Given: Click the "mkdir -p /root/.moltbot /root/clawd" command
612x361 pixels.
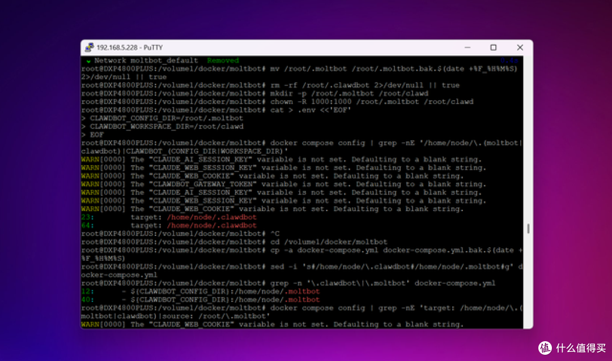Looking at the screenshot, I should pyautogui.click(x=349, y=93).
